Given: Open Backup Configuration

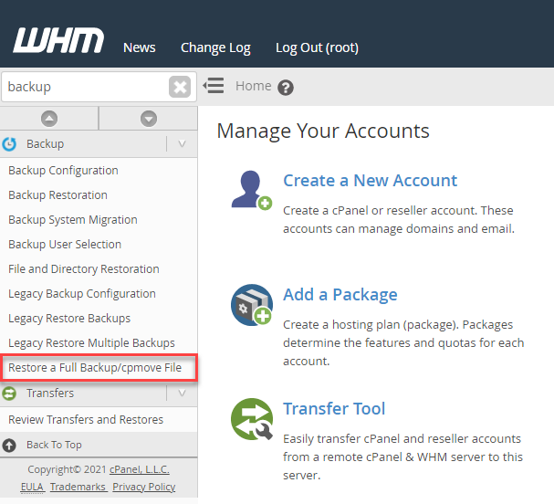Looking at the screenshot, I should coord(63,171).
